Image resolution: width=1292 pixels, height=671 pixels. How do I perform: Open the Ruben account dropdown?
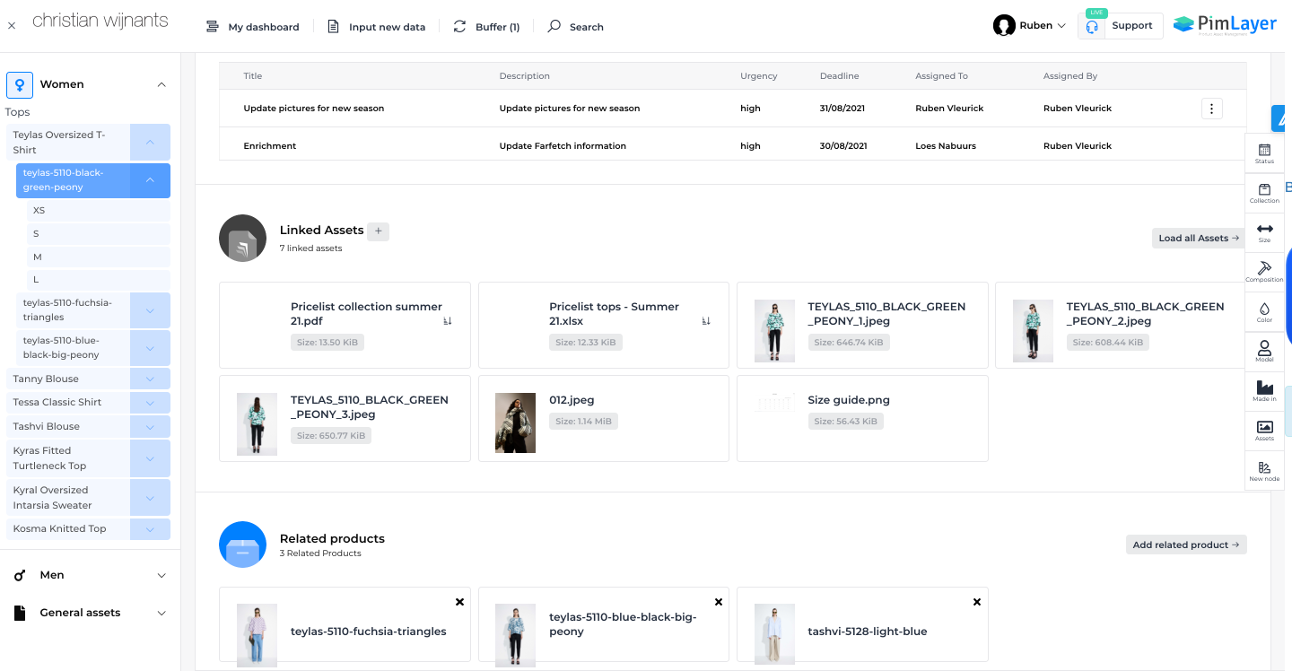pyautogui.click(x=1029, y=25)
